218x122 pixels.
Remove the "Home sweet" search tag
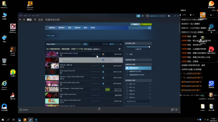(57, 36)
